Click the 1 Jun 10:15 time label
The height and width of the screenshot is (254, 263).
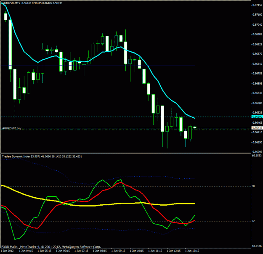tap(137, 251)
